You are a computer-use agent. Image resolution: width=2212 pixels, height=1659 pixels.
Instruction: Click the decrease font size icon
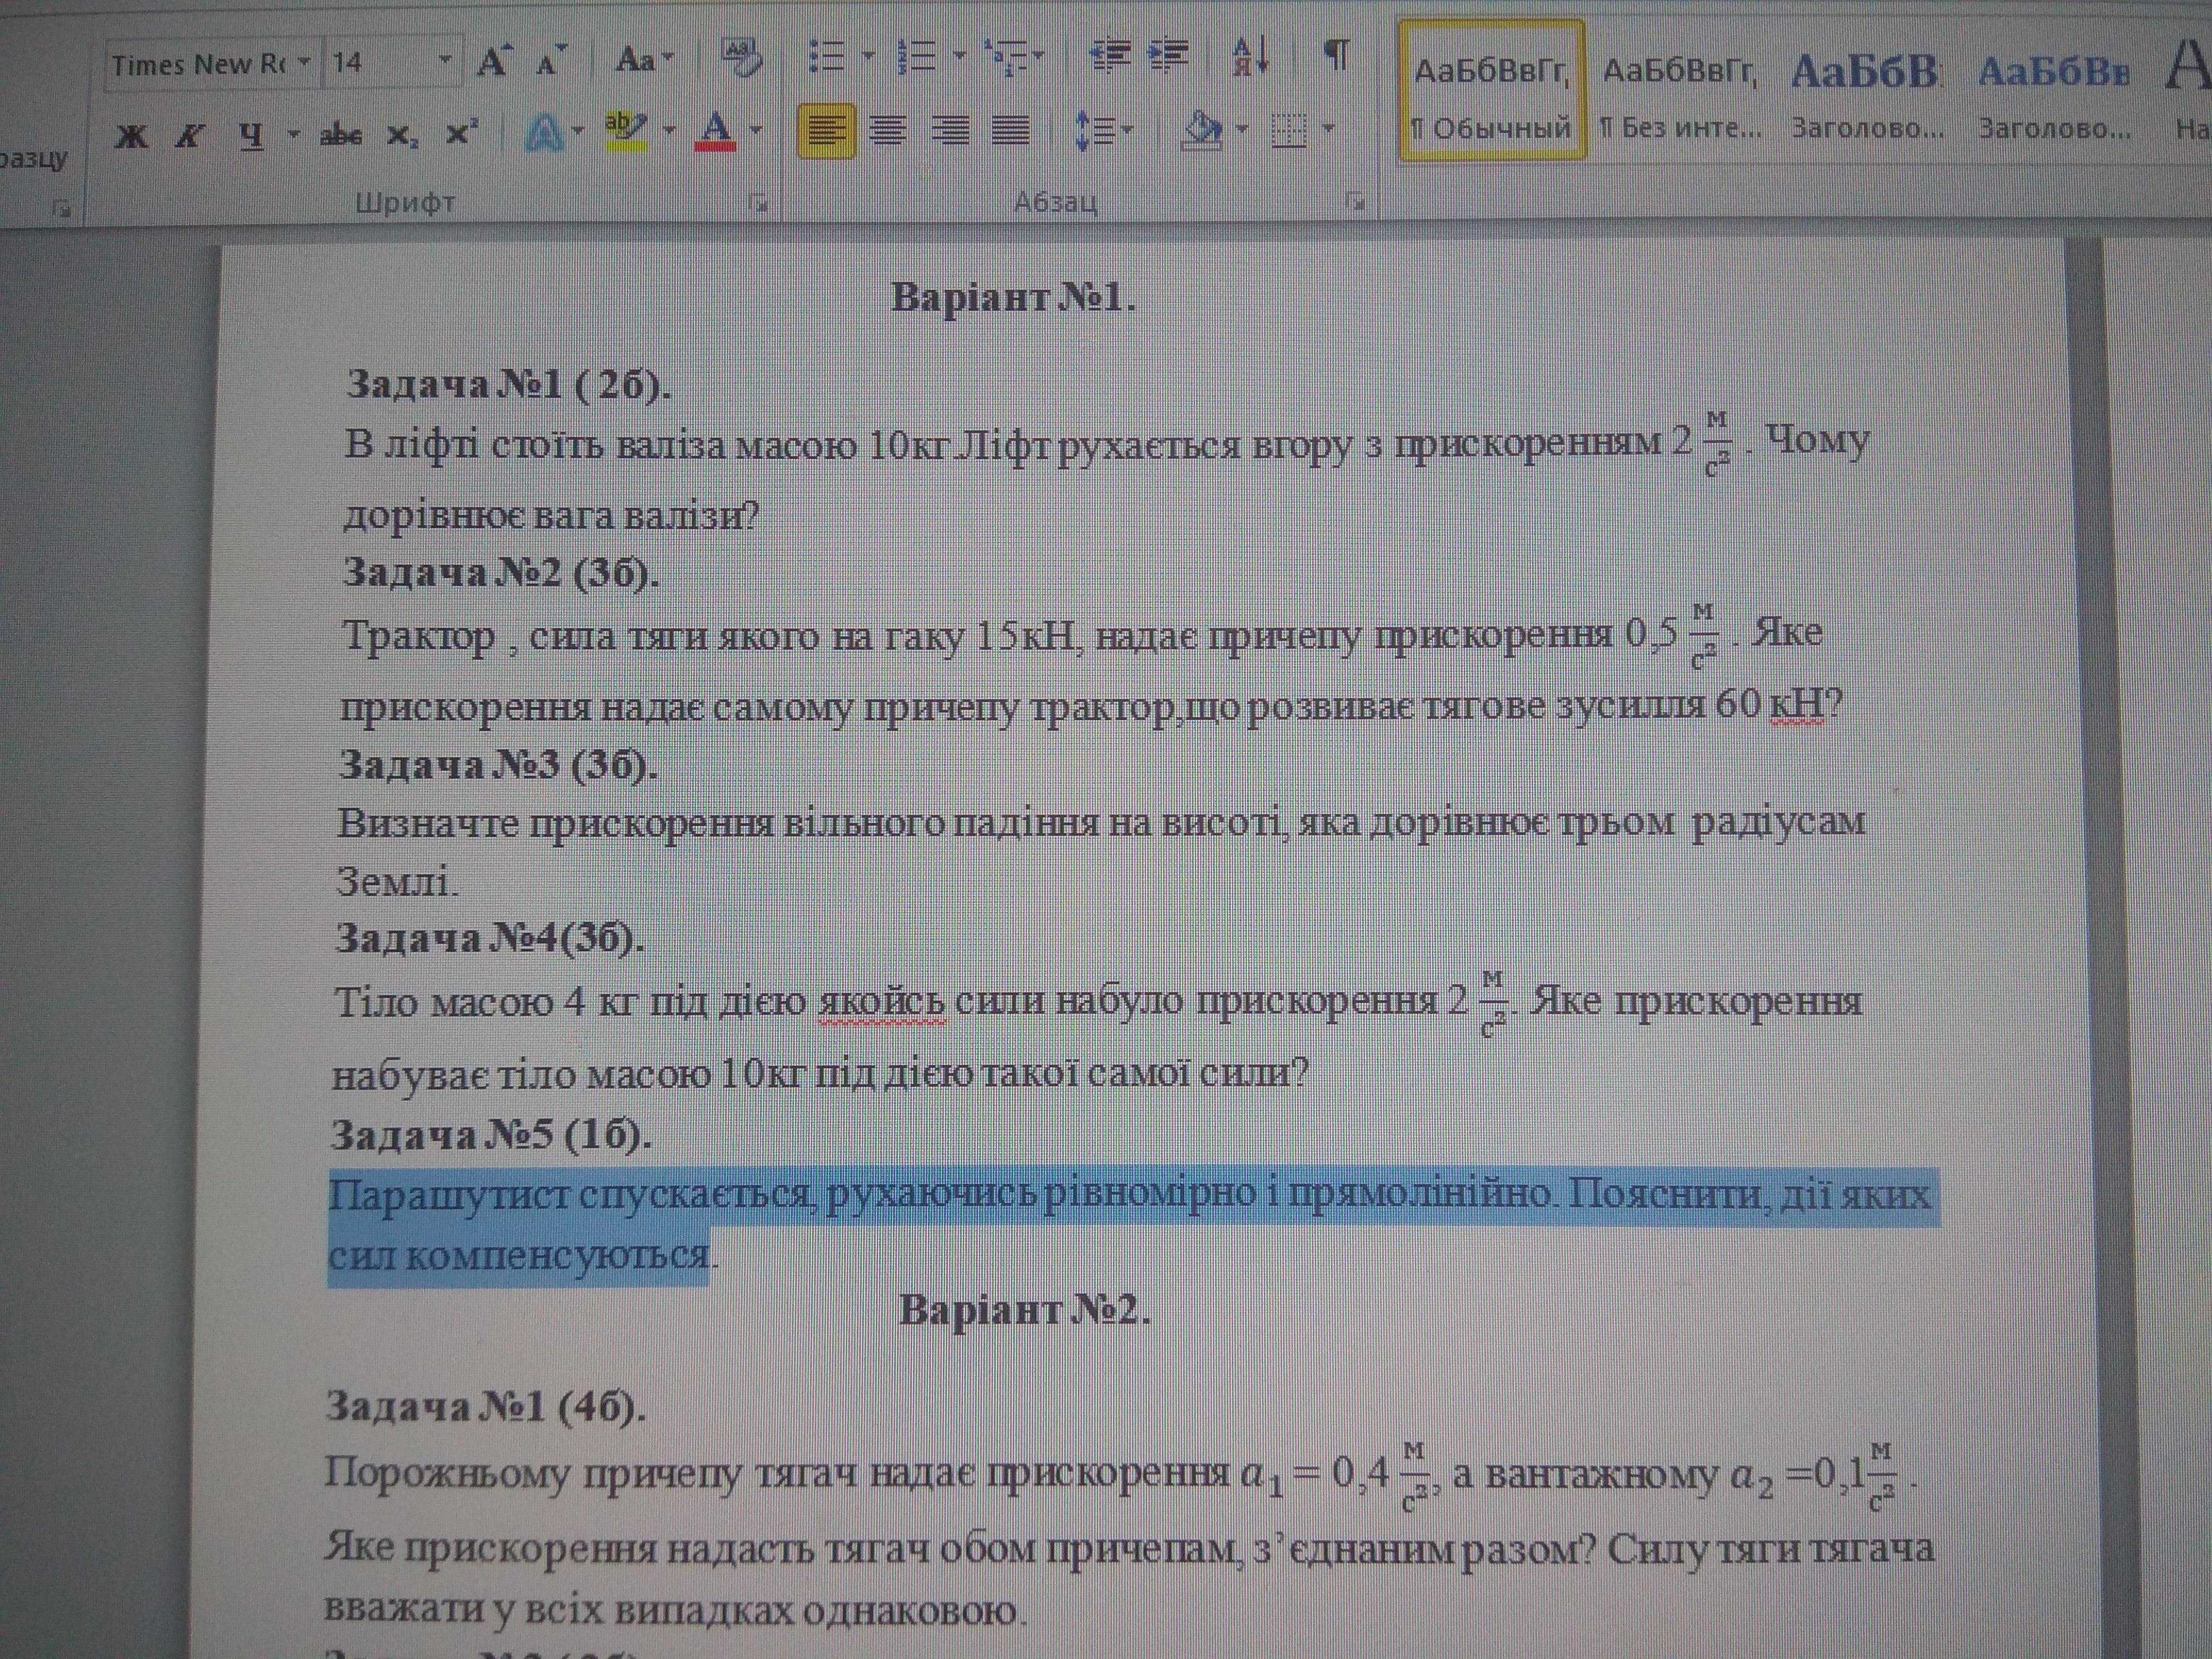[549, 63]
